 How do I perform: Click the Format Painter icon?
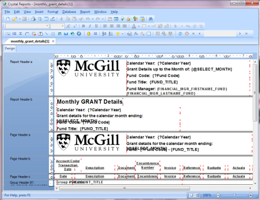[x=81, y=19]
